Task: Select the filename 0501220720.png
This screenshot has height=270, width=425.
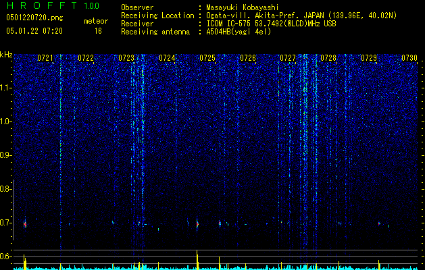Action: 34,18
